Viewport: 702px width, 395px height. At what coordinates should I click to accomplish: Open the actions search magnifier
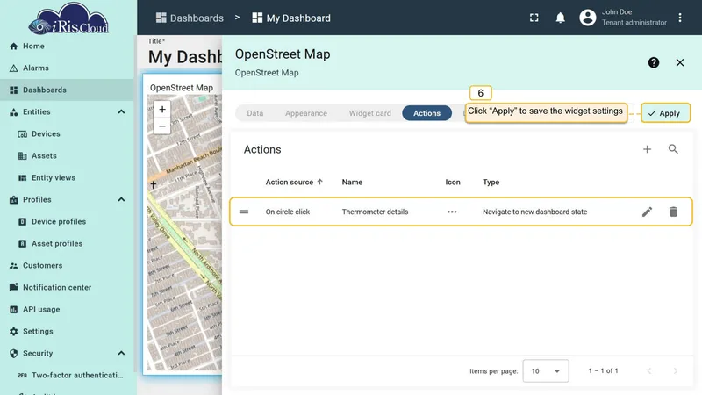coord(673,149)
